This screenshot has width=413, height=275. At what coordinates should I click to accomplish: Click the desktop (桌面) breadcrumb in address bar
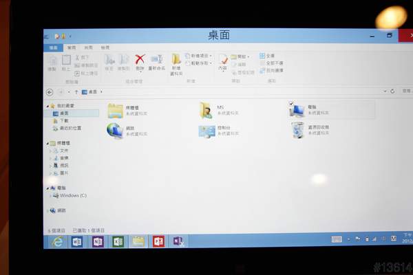click(93, 92)
